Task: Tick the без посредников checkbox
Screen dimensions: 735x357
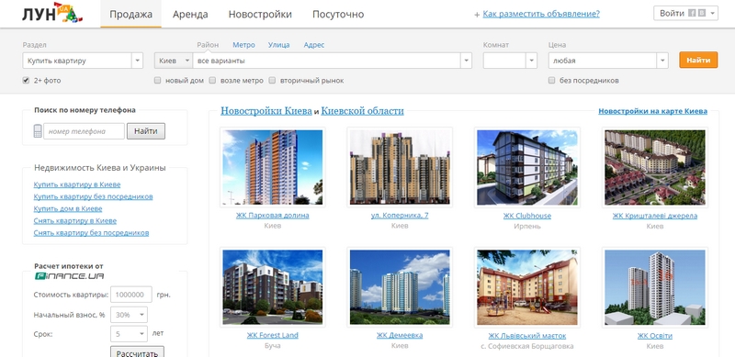Action: pos(552,81)
